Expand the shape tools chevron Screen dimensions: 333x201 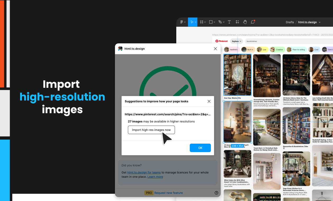pos(214,22)
